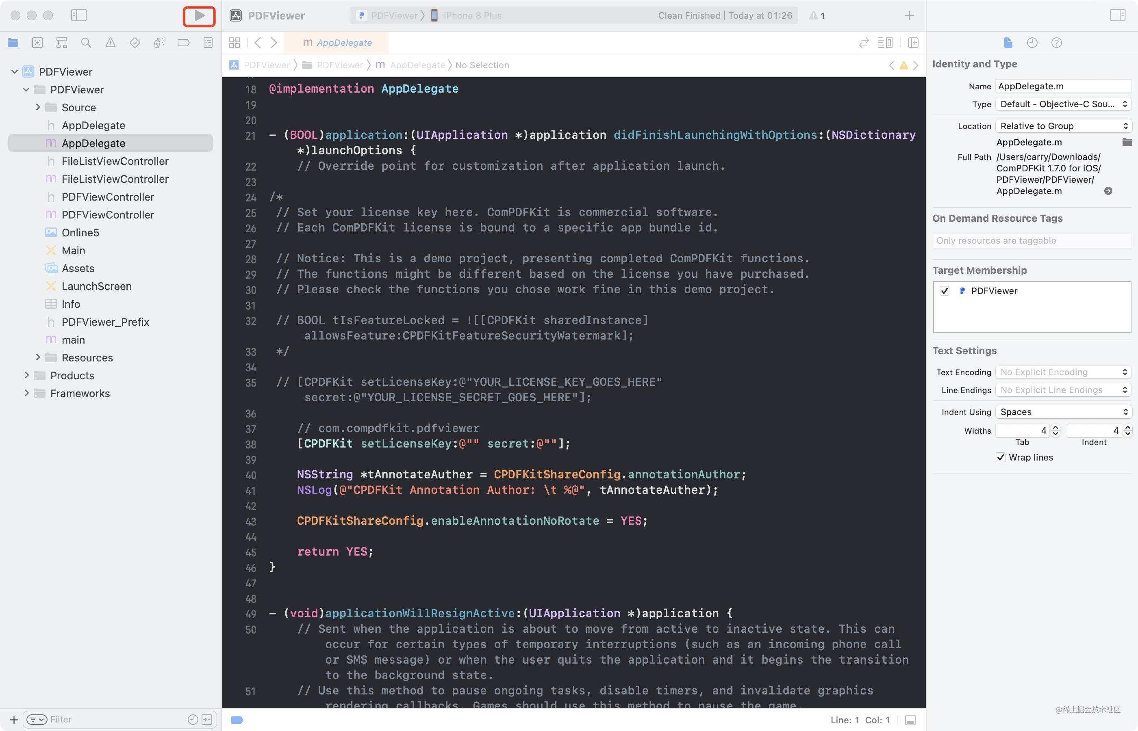Toggle the inspectors panel button
Screen dimensions: 1138x731
[1118, 15]
